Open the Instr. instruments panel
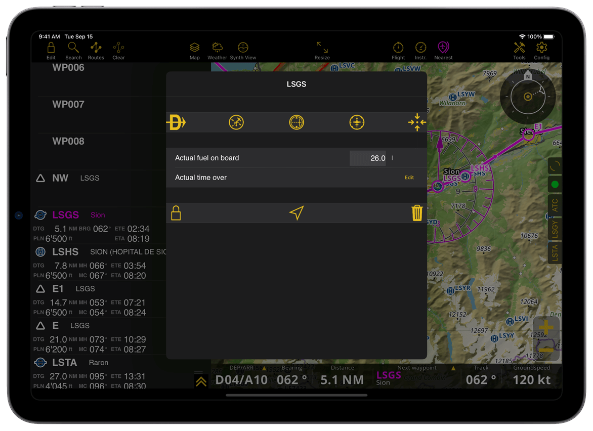Viewport: 593px width, 431px height. pyautogui.click(x=420, y=51)
